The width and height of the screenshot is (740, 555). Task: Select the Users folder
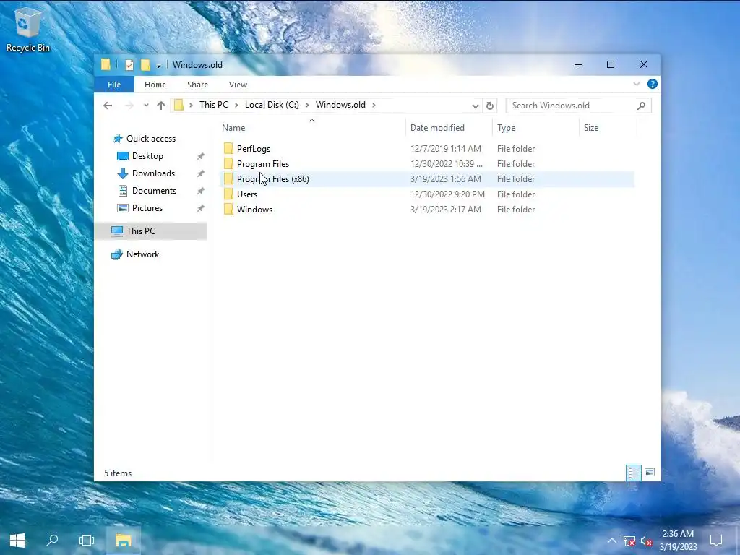tap(427, 194)
